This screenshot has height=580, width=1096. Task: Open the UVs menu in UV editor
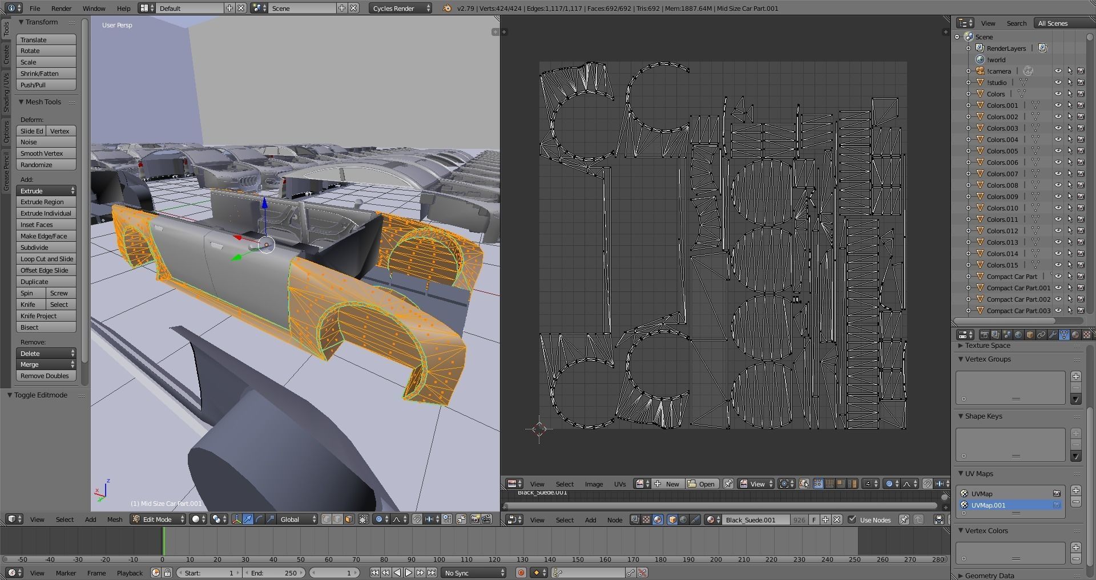[x=620, y=484]
